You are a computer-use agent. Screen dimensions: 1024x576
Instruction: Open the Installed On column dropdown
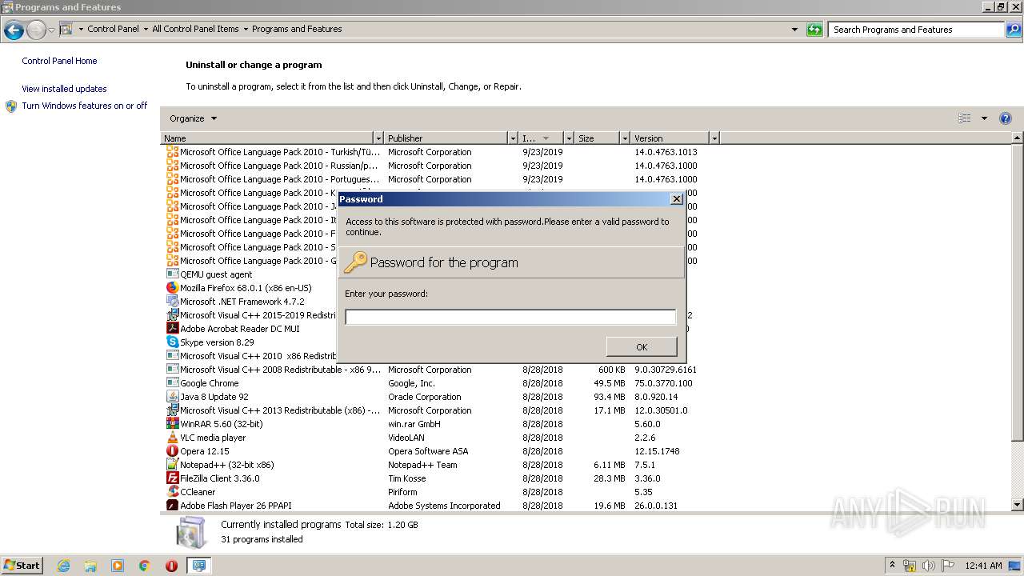(x=569, y=138)
